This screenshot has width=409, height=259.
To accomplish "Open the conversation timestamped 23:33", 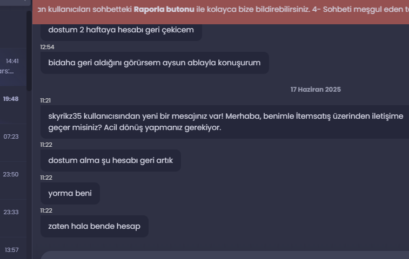I will click(13, 218).
